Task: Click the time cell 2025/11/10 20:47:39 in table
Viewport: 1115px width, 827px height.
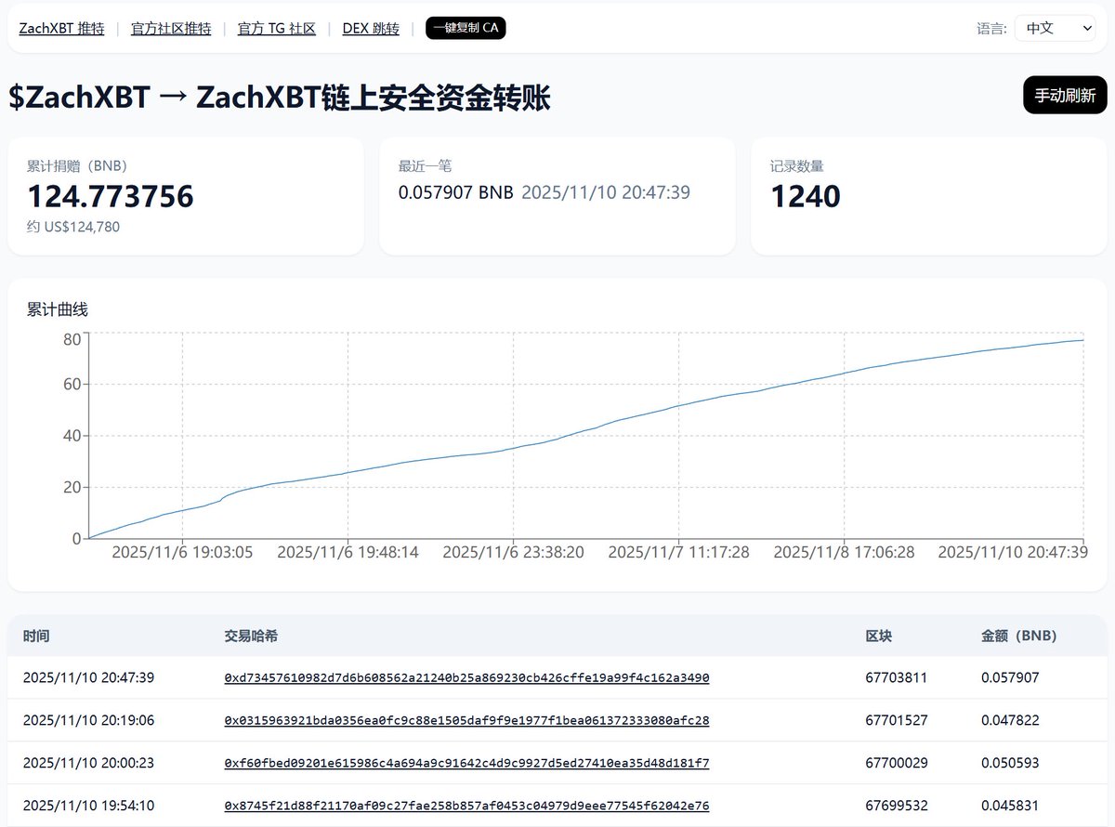Action: (88, 678)
